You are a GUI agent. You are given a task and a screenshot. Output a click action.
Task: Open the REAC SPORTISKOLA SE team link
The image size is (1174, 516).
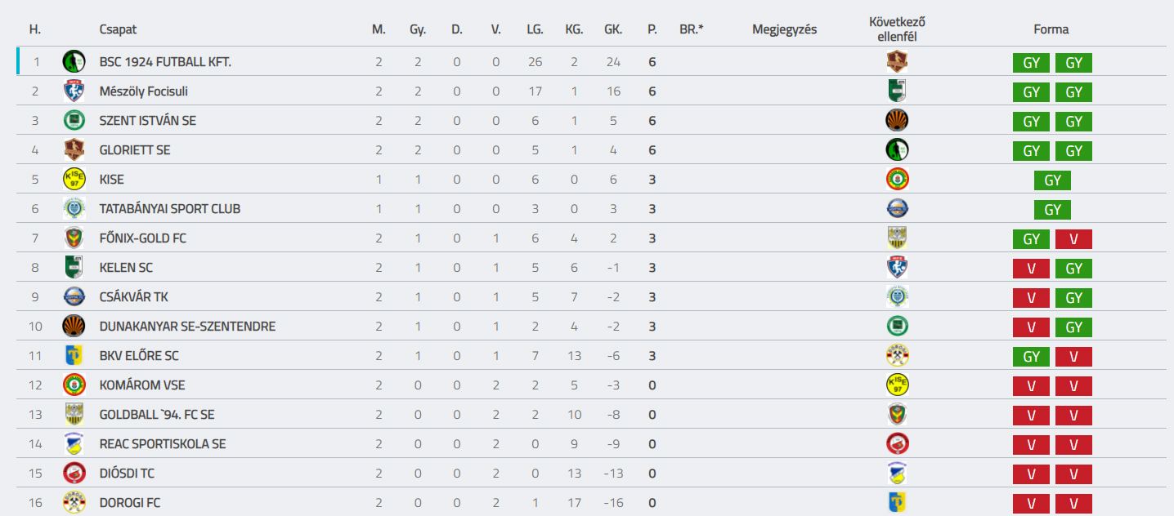coord(163,443)
